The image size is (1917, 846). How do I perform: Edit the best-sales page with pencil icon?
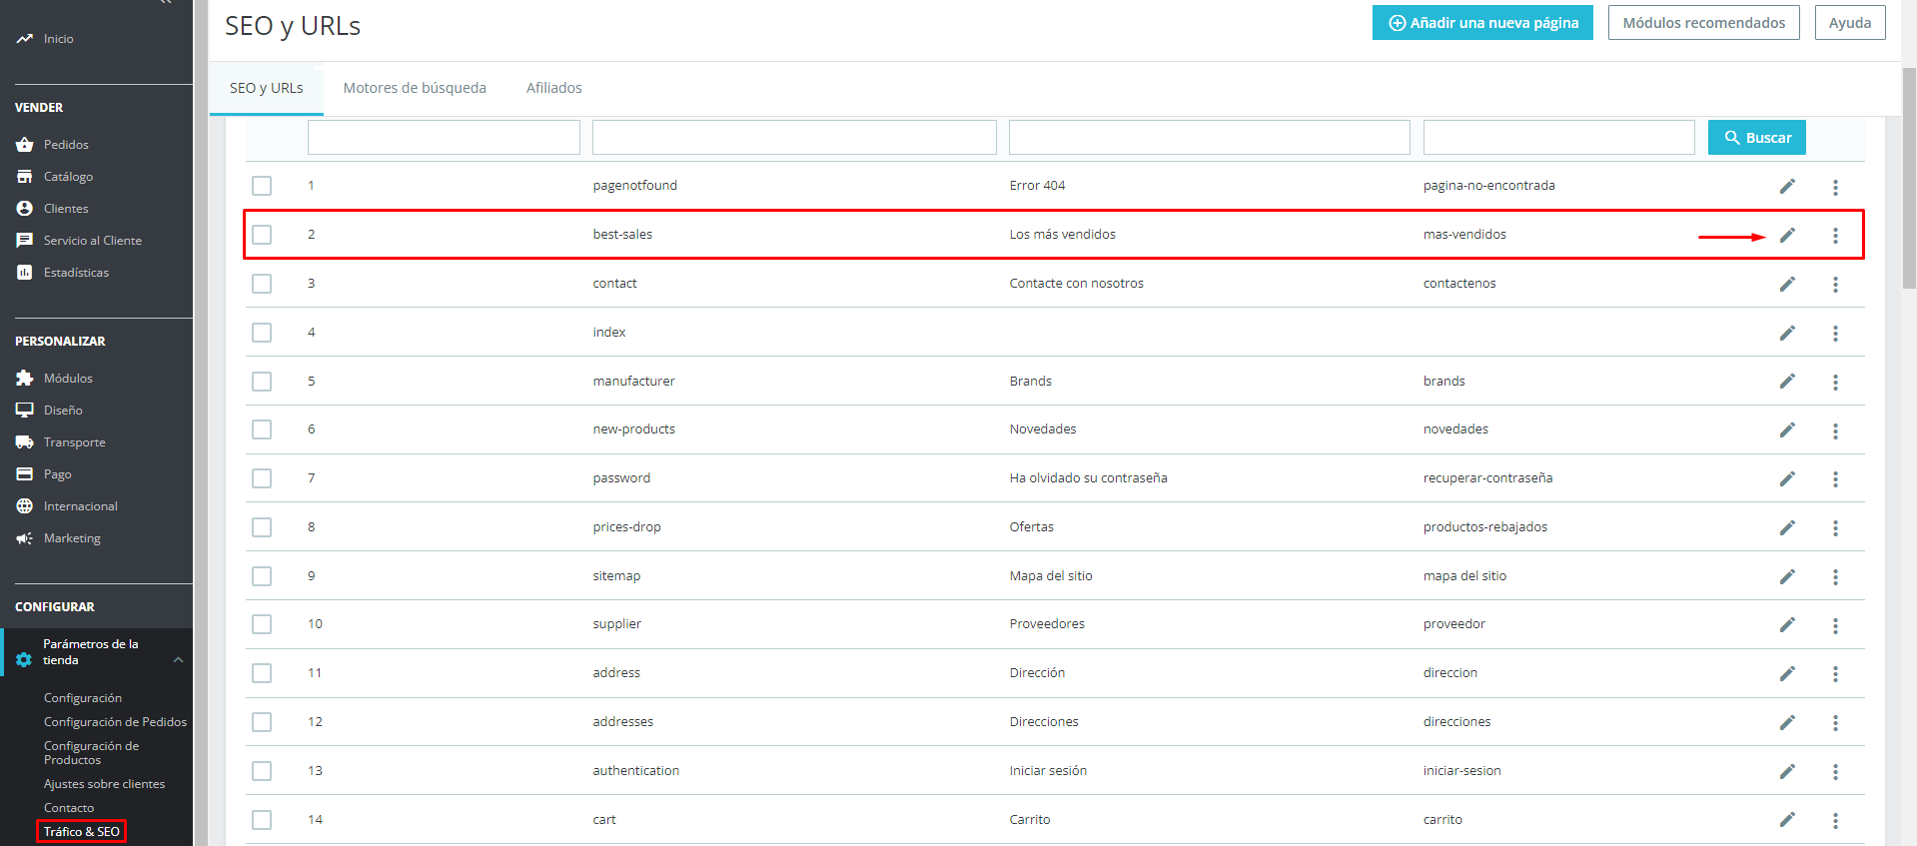(x=1787, y=235)
